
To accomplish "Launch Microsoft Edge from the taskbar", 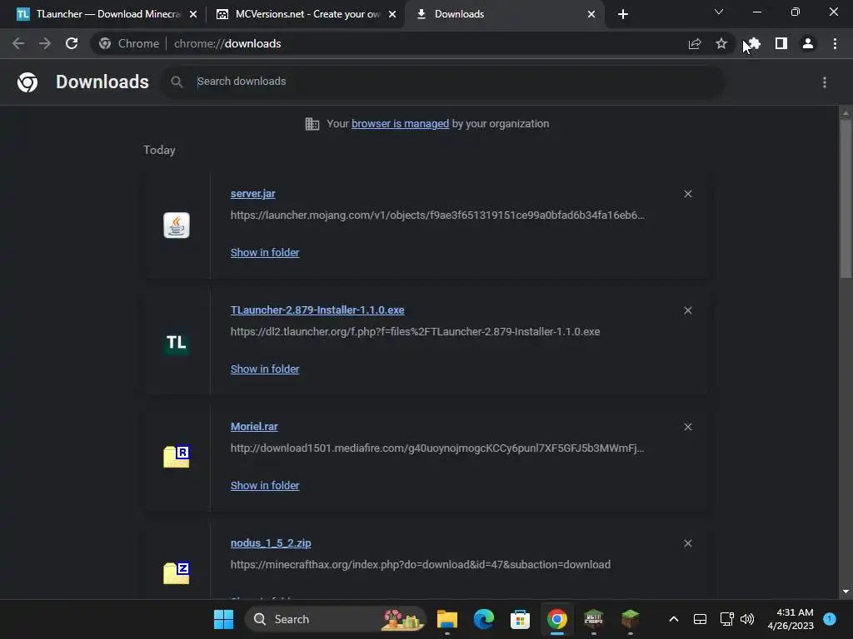I will 484,619.
